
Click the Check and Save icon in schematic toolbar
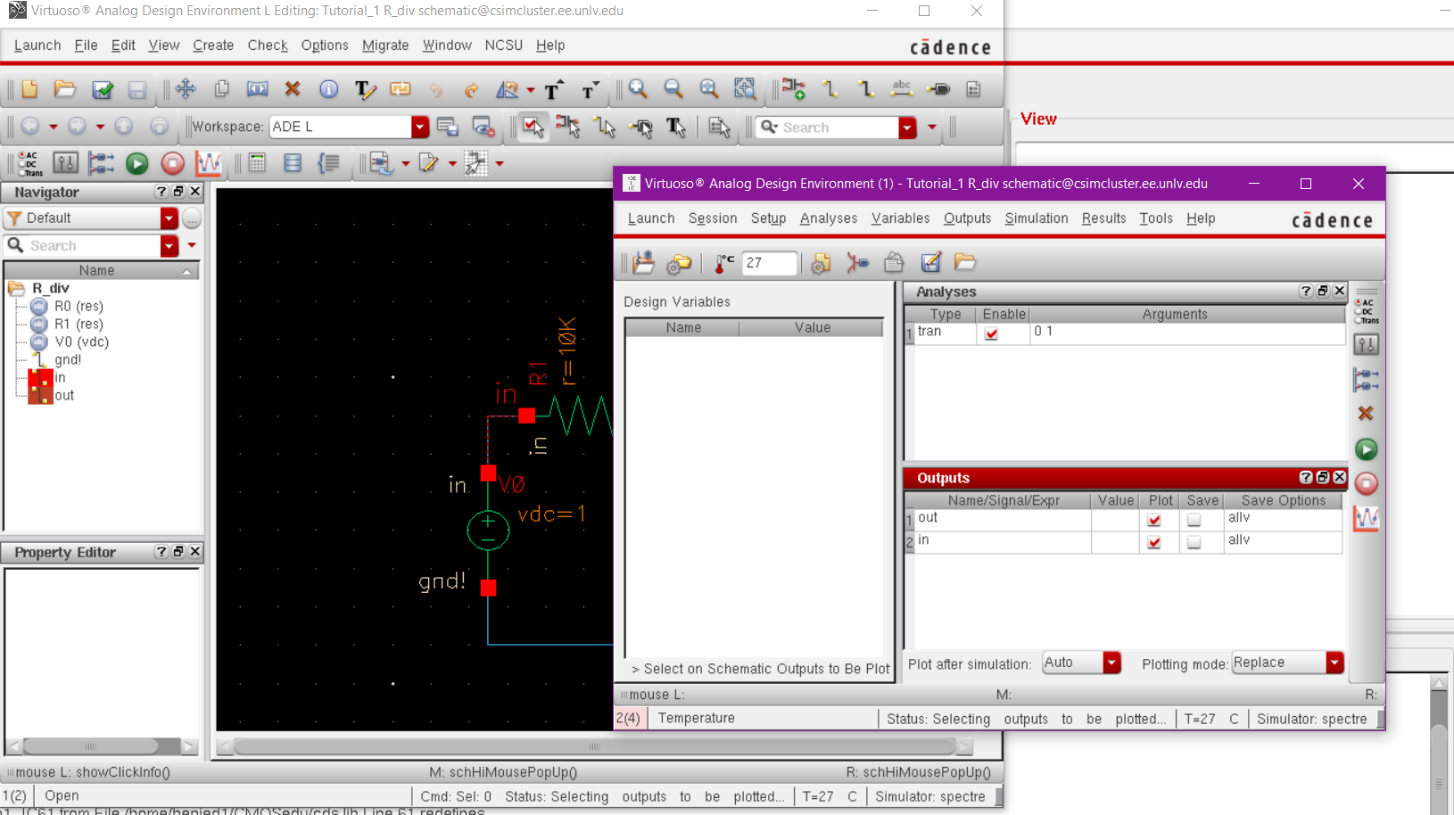pos(103,89)
